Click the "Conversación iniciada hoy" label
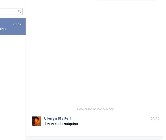The image size is (166, 140). coord(96,109)
